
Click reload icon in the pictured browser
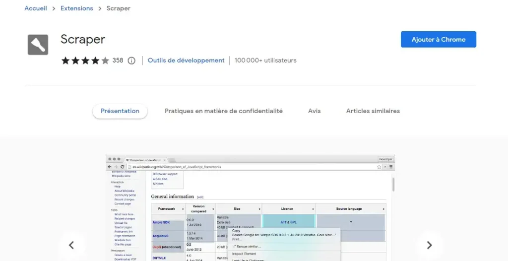[122, 167]
